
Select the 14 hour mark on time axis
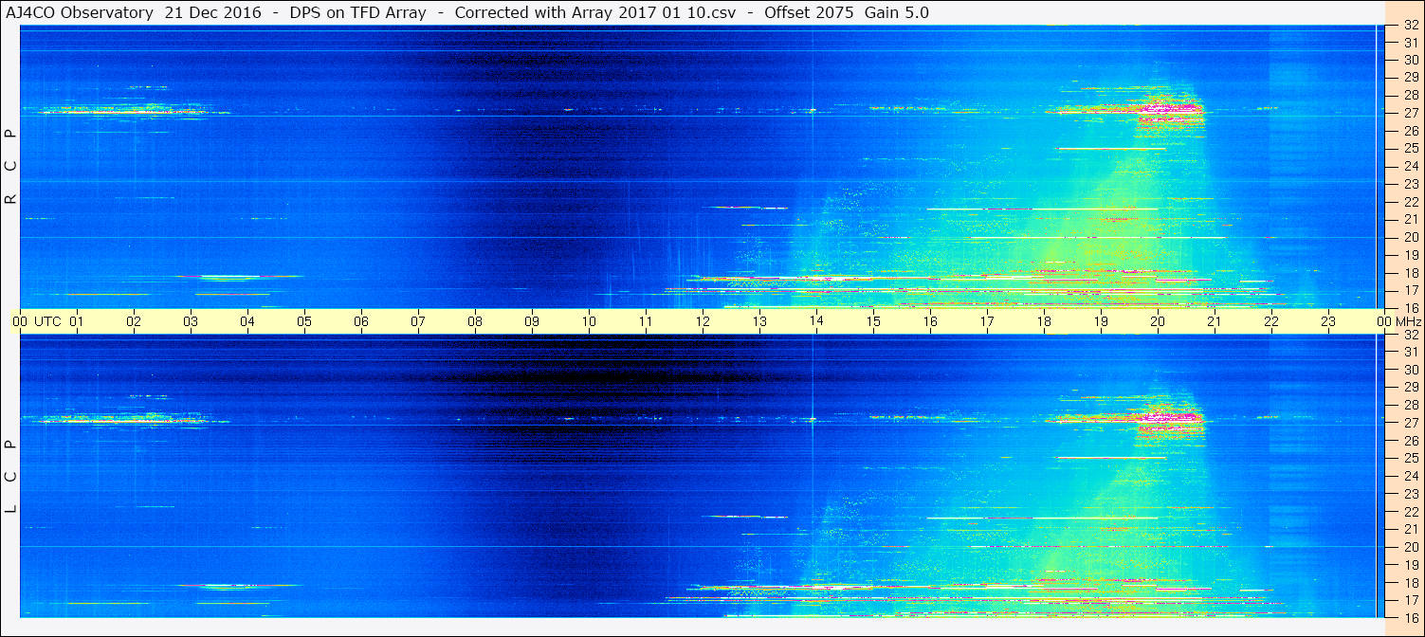[x=816, y=321]
